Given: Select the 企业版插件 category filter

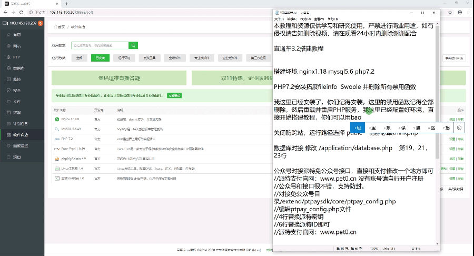Looking at the screenshot, I should click(x=230, y=58).
